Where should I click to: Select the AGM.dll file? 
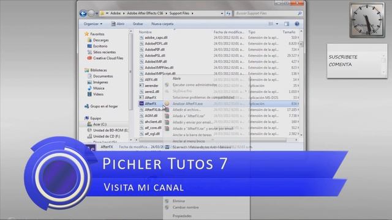[x=151, y=116]
